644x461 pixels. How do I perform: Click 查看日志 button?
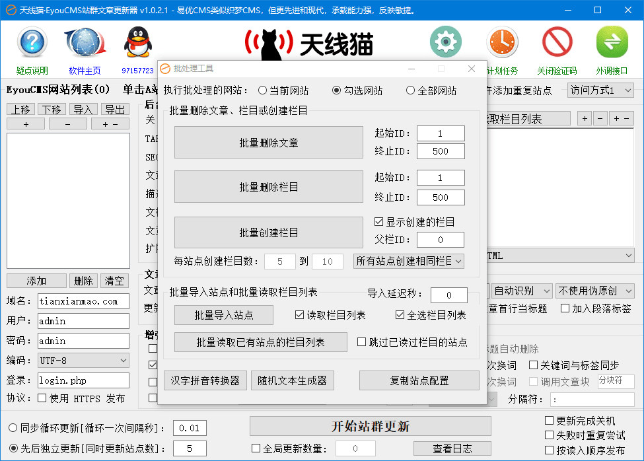pos(452,448)
